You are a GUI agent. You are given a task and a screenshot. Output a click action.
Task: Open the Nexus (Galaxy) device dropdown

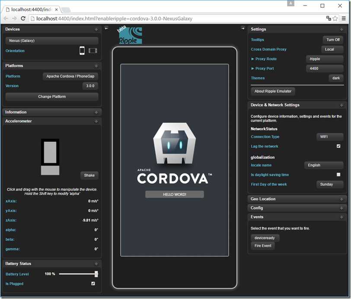tap(52, 41)
